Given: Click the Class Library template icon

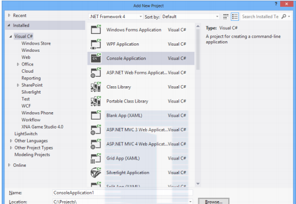Looking at the screenshot, I should 96,87.
